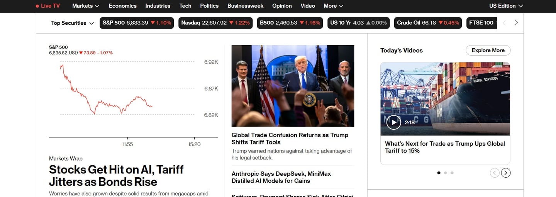Open the container ship video thumbnail
556x197 pixels.
(445, 99)
